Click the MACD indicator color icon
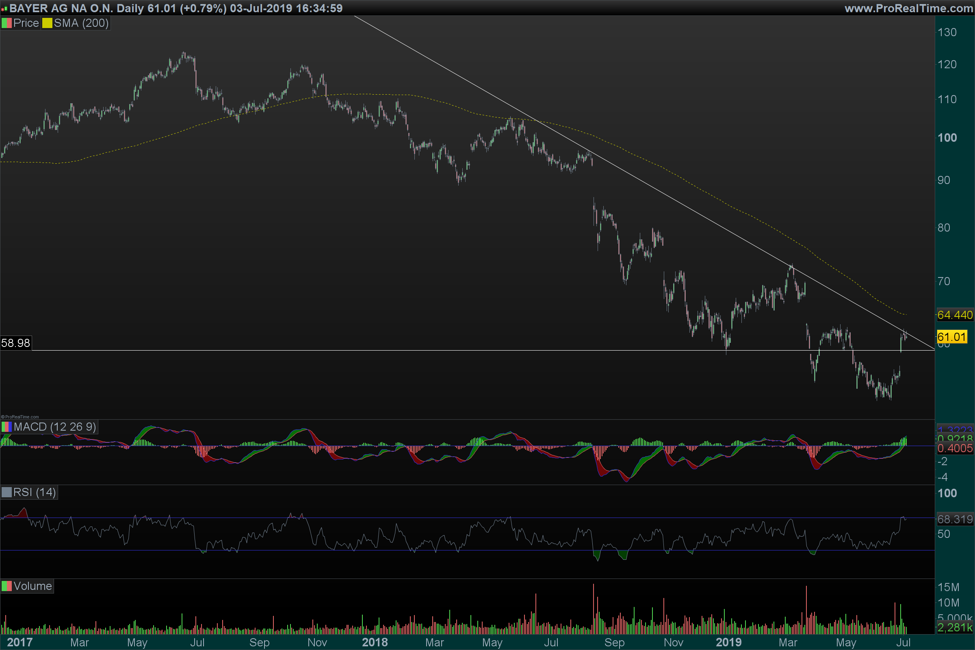The height and width of the screenshot is (650, 975). click(6, 427)
